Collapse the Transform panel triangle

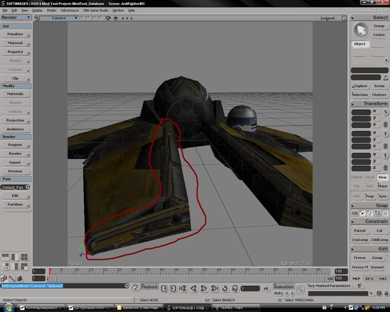(353, 104)
